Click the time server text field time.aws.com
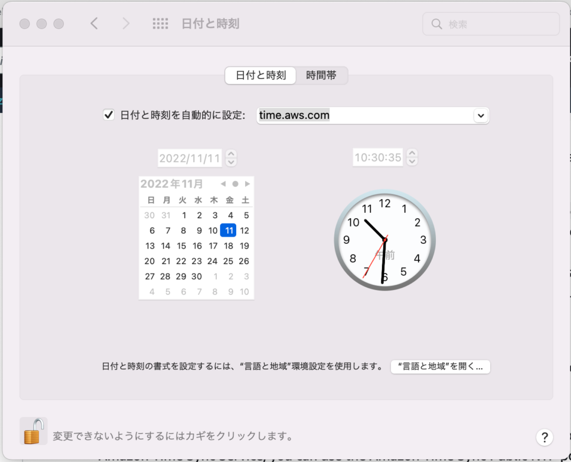This screenshot has height=462, width=571. tap(365, 116)
